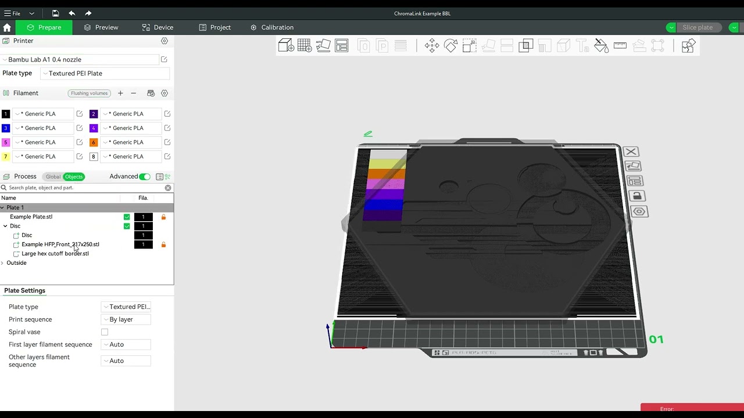Click filament 1 black color swatch
This screenshot has width=744, height=418.
coord(6,114)
